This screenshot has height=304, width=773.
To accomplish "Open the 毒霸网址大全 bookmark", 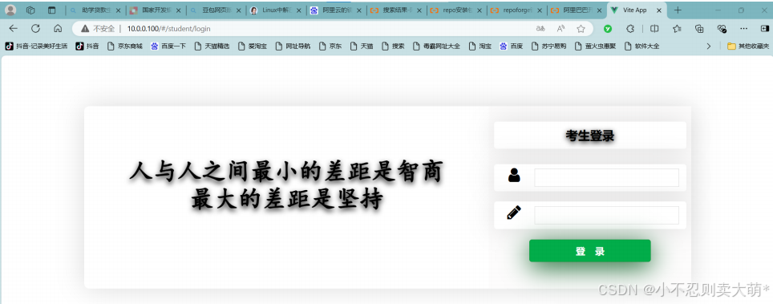I will 436,47.
